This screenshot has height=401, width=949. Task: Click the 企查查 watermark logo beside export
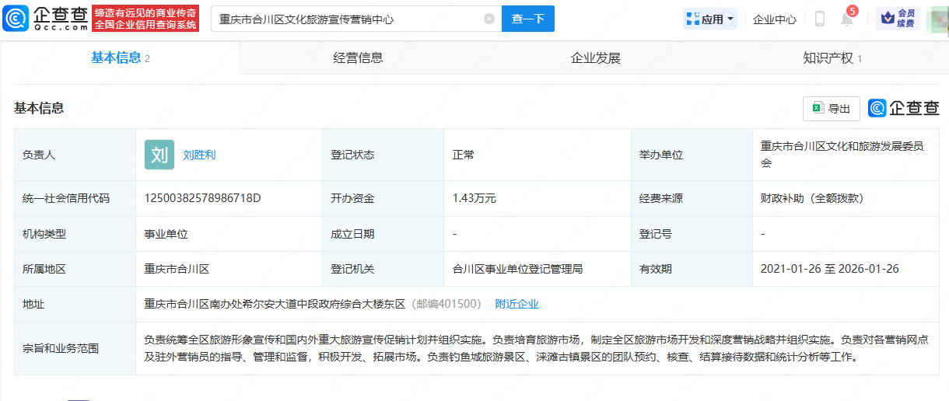pyautogui.click(x=903, y=109)
